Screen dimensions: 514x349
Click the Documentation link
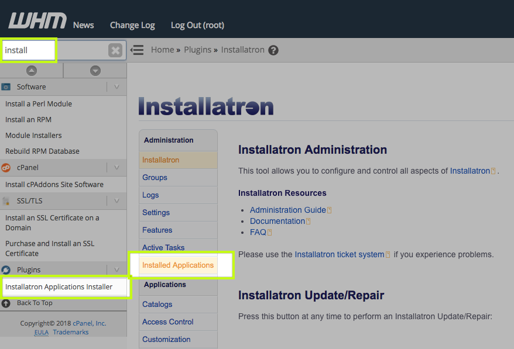point(277,222)
